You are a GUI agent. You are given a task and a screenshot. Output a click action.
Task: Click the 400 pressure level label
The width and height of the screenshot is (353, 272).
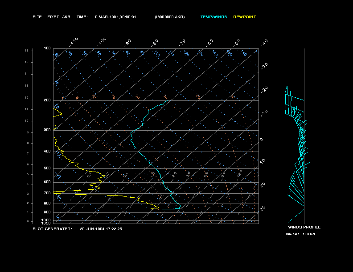(47, 151)
